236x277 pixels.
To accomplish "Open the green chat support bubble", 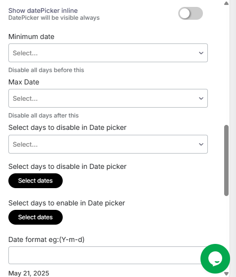I will [215, 259].
